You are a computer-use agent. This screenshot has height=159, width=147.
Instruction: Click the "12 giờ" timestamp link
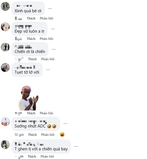(19, 135)
